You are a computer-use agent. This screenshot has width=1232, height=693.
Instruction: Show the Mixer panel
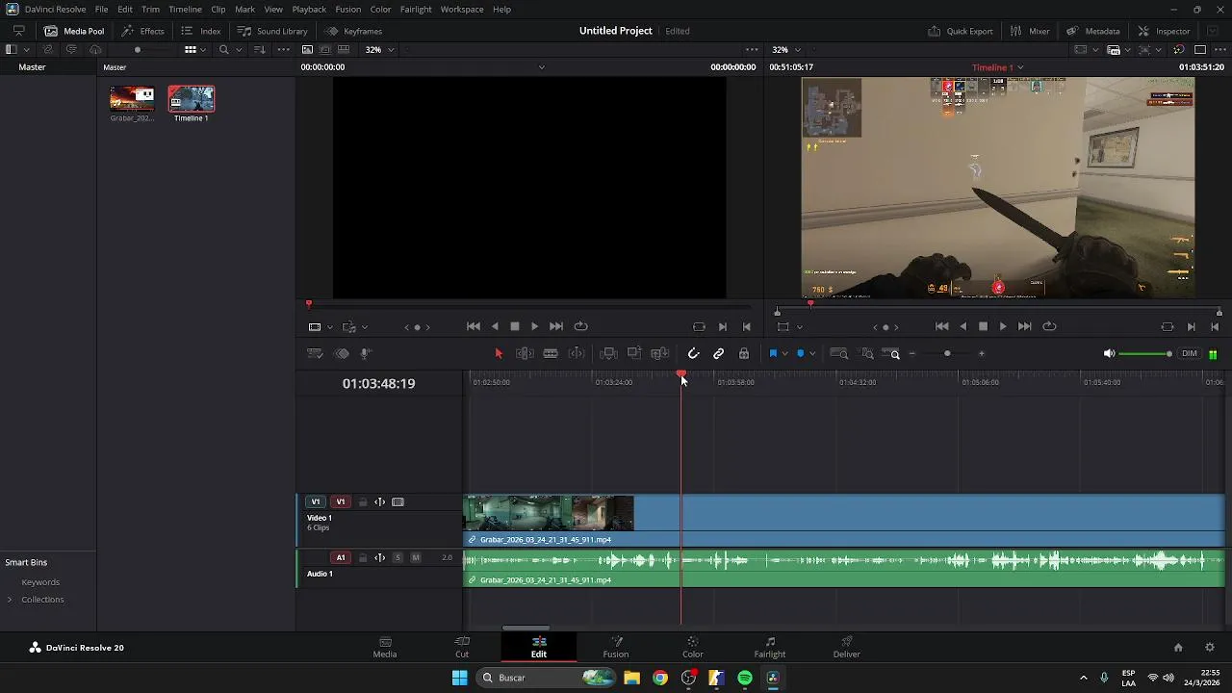[x=1030, y=31]
